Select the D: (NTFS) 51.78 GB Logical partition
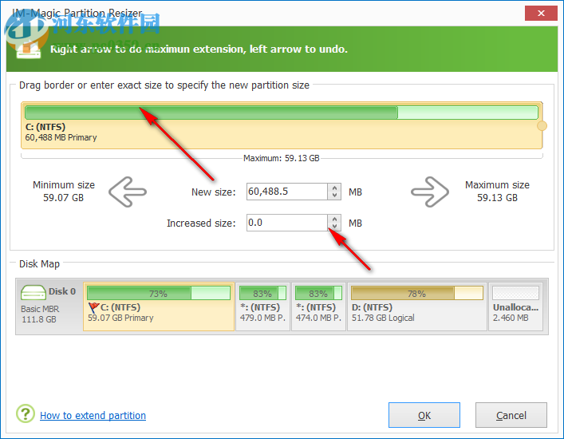The image size is (564, 439). click(417, 307)
